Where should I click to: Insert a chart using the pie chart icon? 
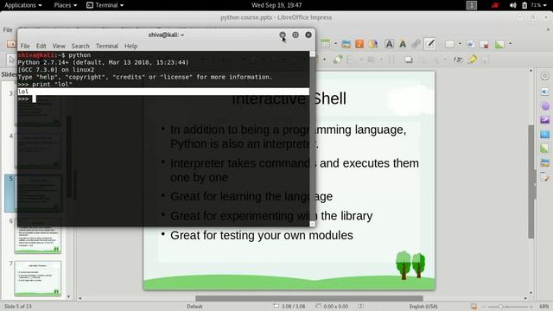pyautogui.click(x=372, y=44)
